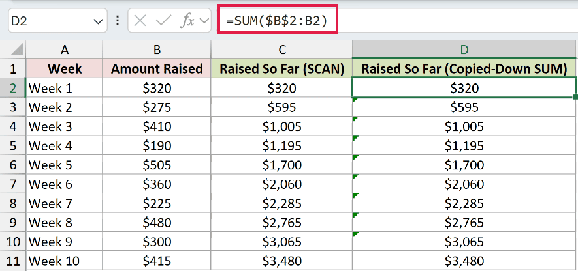Image resolution: width=578 pixels, height=271 pixels.
Task: Click the 'Week 5' cell
Action: [65, 165]
